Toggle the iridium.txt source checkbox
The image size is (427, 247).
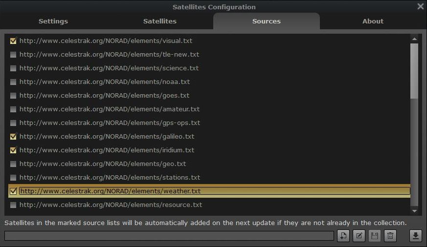(13, 150)
